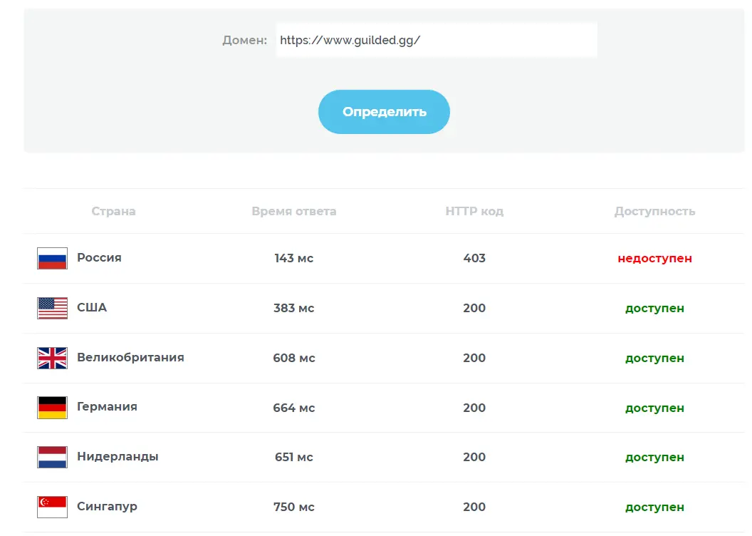The width and height of the screenshot is (752, 536).
Task: Click the Netherlands flag icon
Action: [52, 457]
